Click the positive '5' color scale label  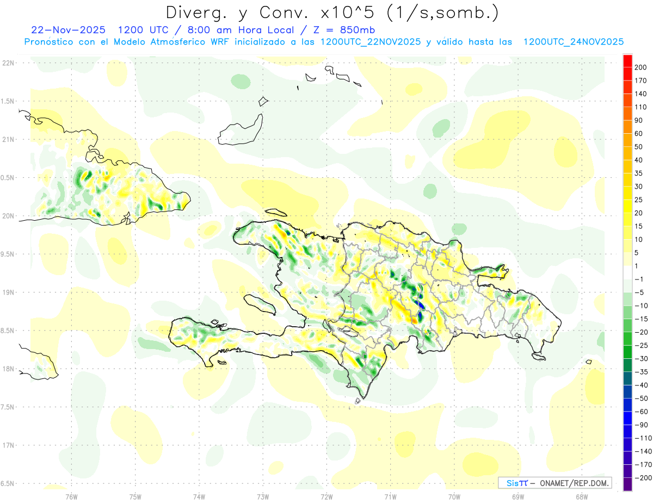click(637, 253)
